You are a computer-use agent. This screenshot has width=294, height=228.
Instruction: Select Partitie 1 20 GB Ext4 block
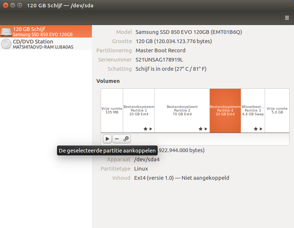tap(139, 110)
